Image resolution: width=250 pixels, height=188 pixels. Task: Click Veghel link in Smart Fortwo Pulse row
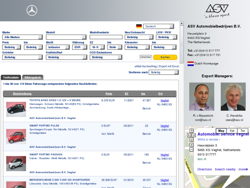(165, 126)
